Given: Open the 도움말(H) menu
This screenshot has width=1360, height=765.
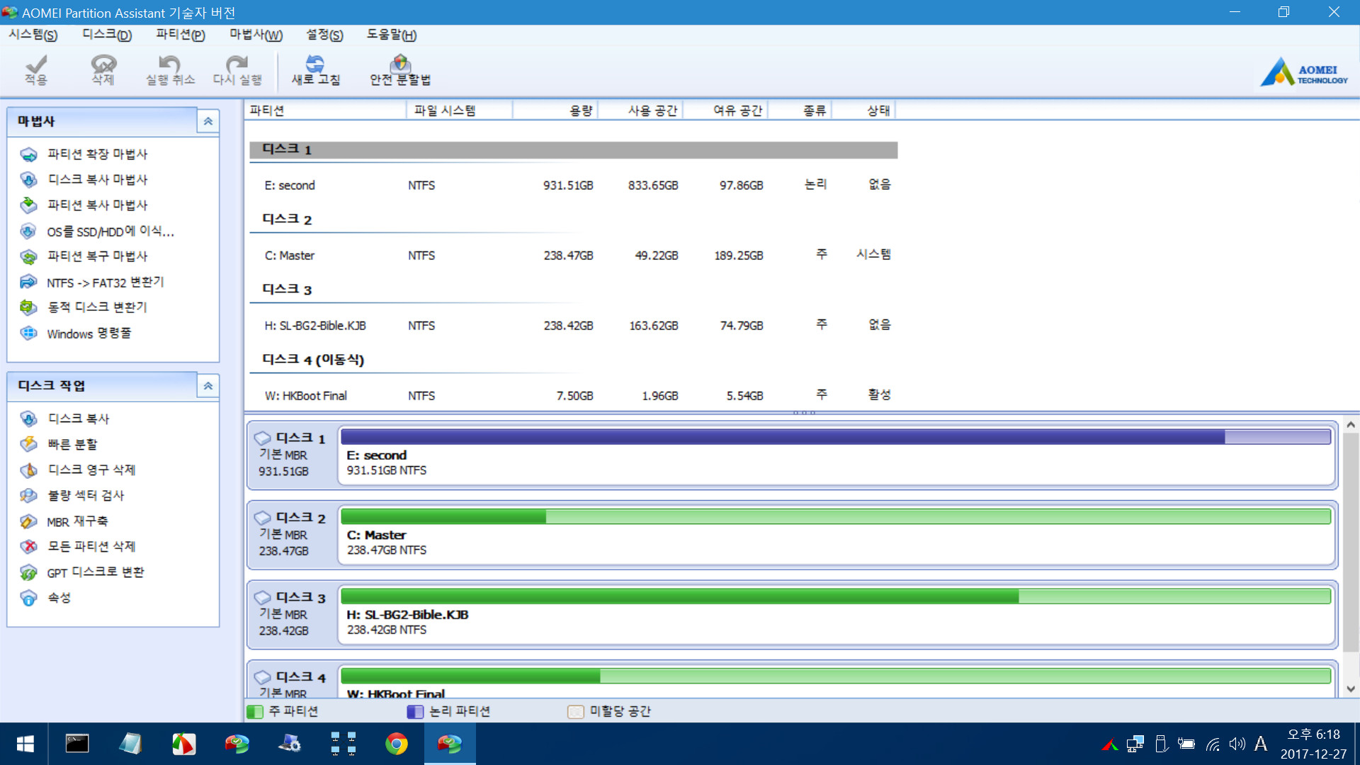Looking at the screenshot, I should point(391,35).
